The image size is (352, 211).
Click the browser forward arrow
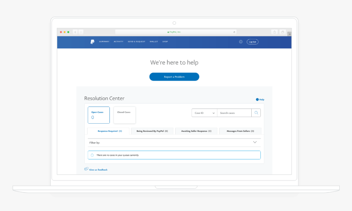pos(81,32)
